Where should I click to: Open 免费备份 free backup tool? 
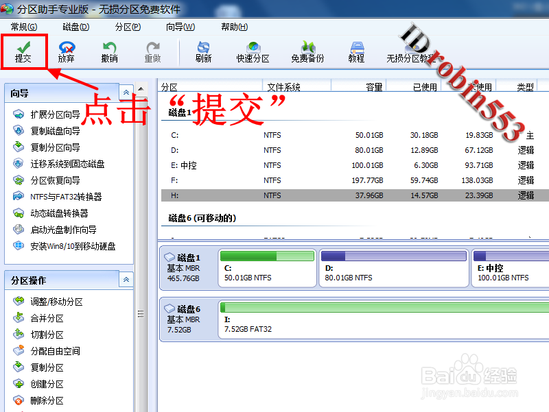pyautogui.click(x=307, y=52)
